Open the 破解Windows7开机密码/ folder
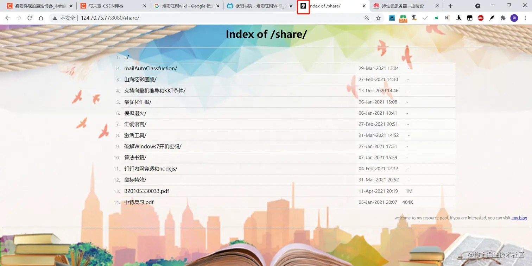Screen dimensions: 532x266 153,146
